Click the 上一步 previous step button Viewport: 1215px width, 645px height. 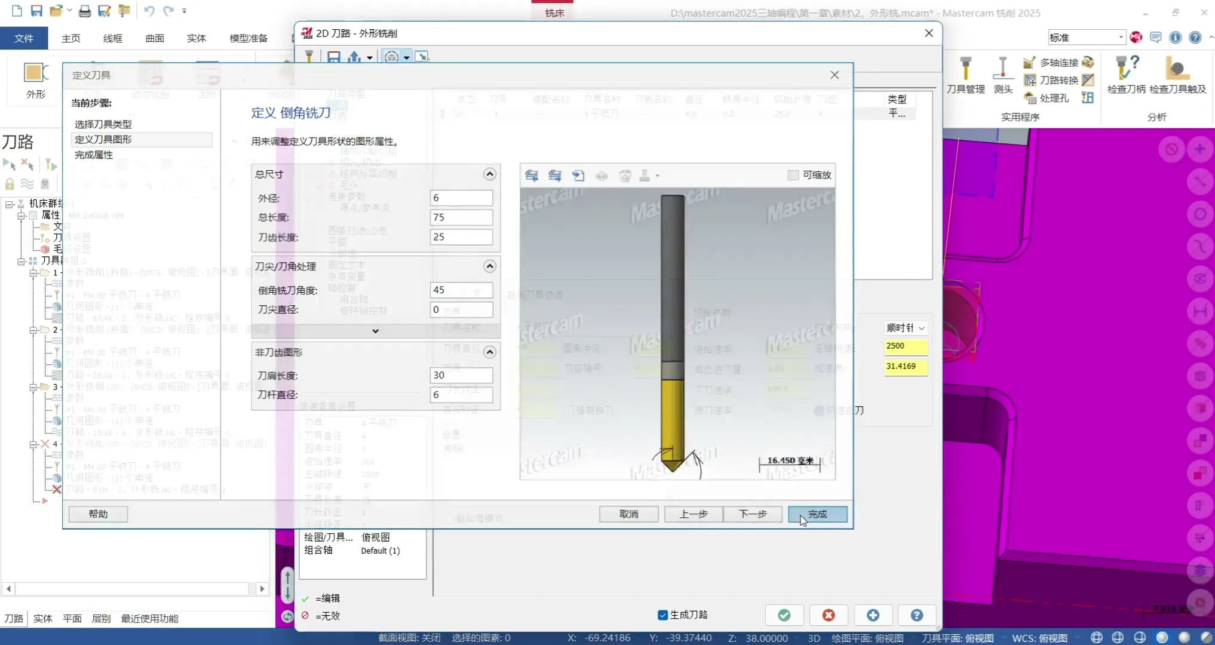tap(693, 514)
